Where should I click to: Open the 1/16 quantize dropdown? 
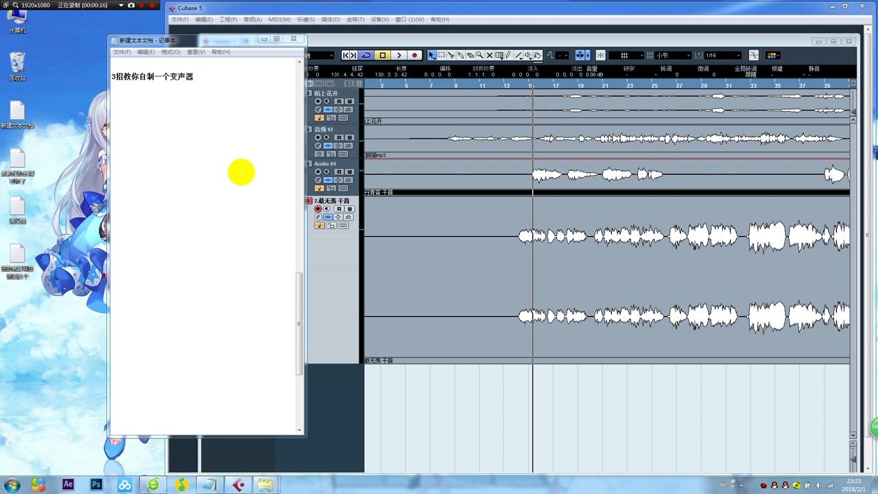722,55
